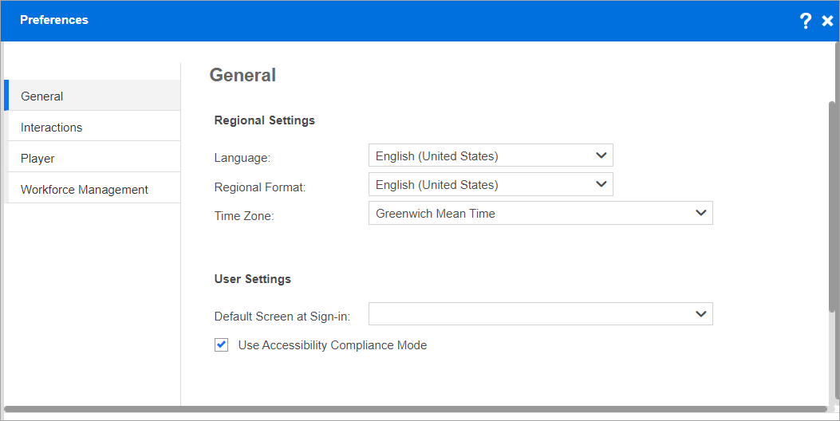Click the 'Time Zone:' field label
This screenshot has width=840, height=421.
[244, 215]
